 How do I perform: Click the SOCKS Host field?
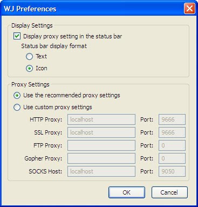[x=101, y=171]
